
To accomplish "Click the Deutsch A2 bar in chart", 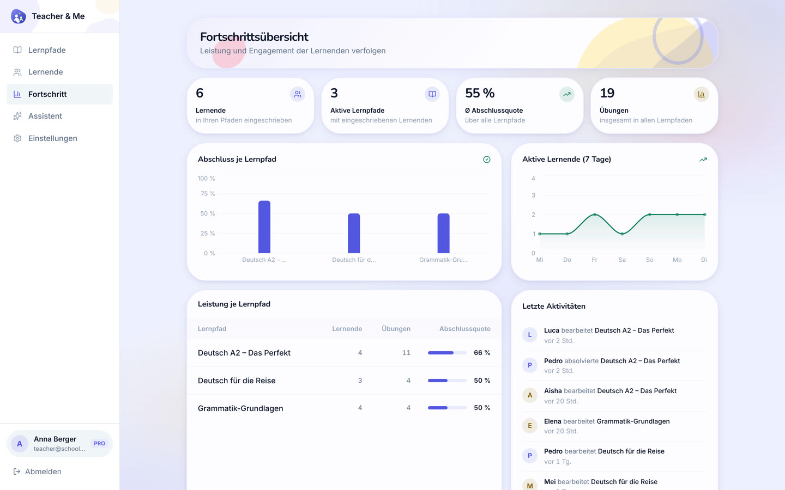I will (x=264, y=227).
